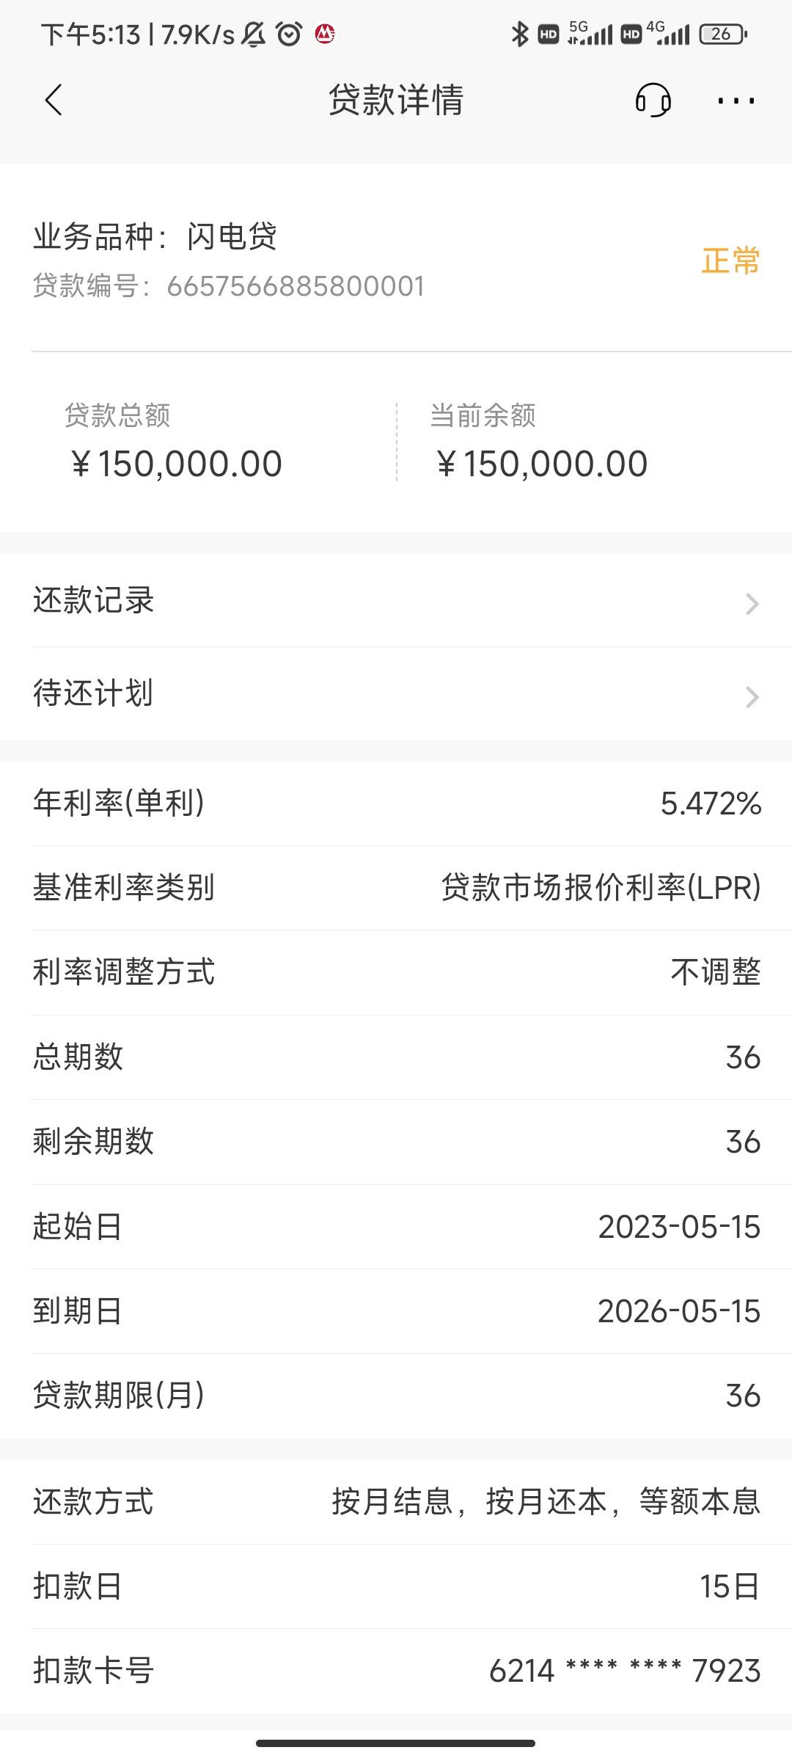Tap the 还款方式 等额本息 row

click(396, 1502)
